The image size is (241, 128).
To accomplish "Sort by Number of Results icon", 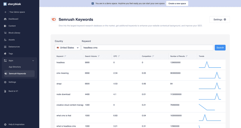I will (x=187, y=56).
